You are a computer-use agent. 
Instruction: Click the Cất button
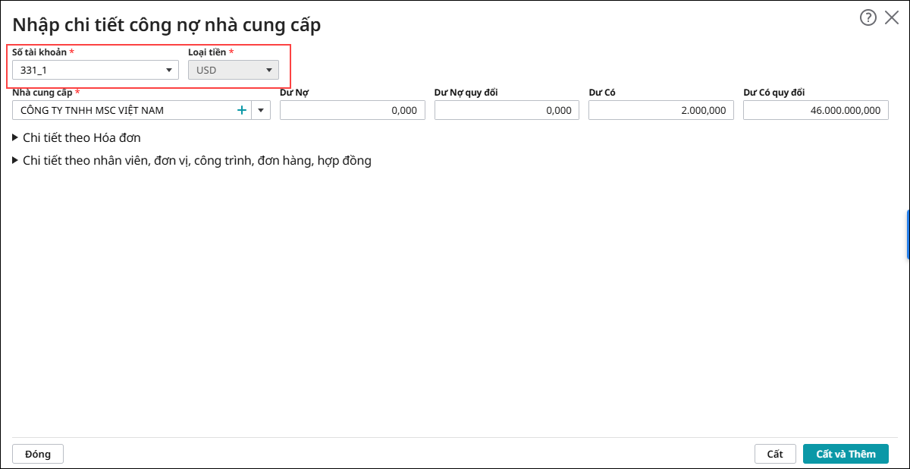pos(774,454)
